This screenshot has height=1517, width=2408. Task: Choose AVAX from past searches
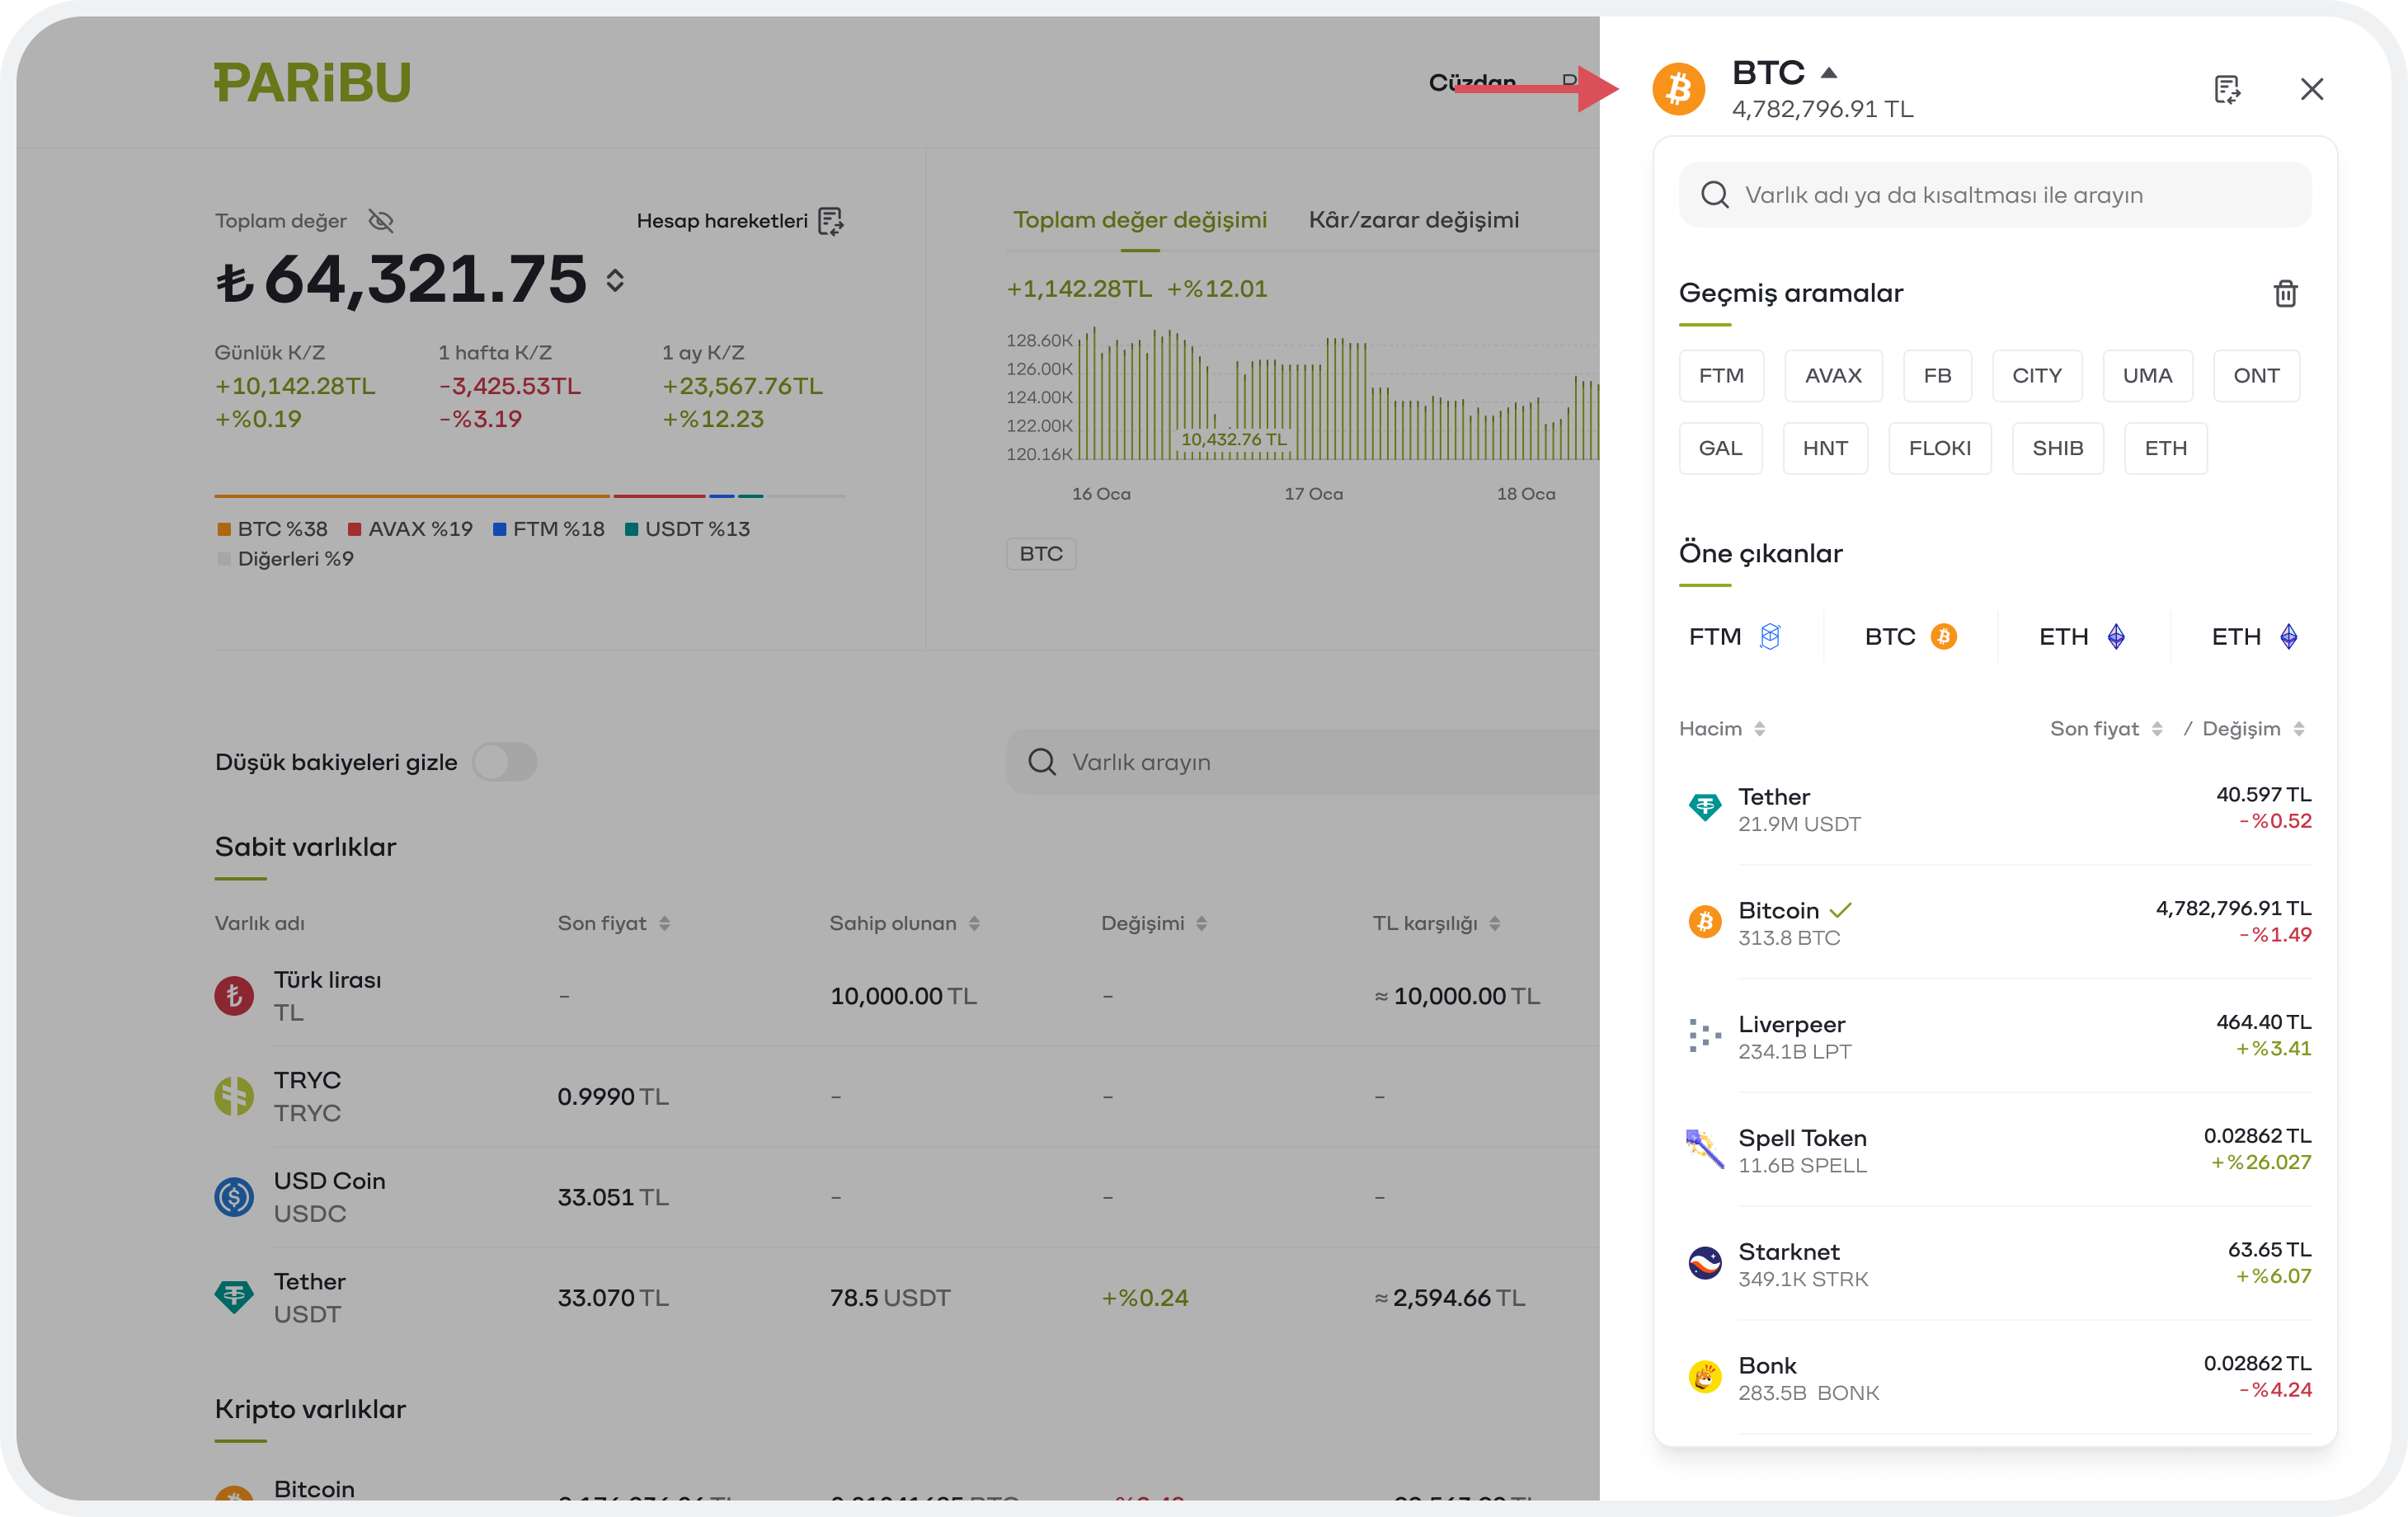tap(1832, 376)
